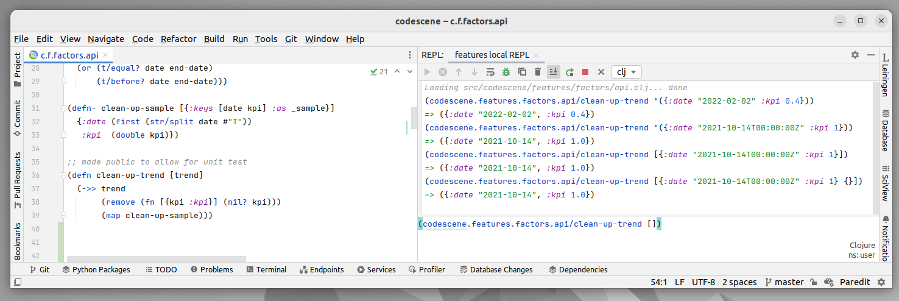Viewport: 899px width, 301px height.
Task: Click the next history down arrow in REPL
Action: [474, 72]
